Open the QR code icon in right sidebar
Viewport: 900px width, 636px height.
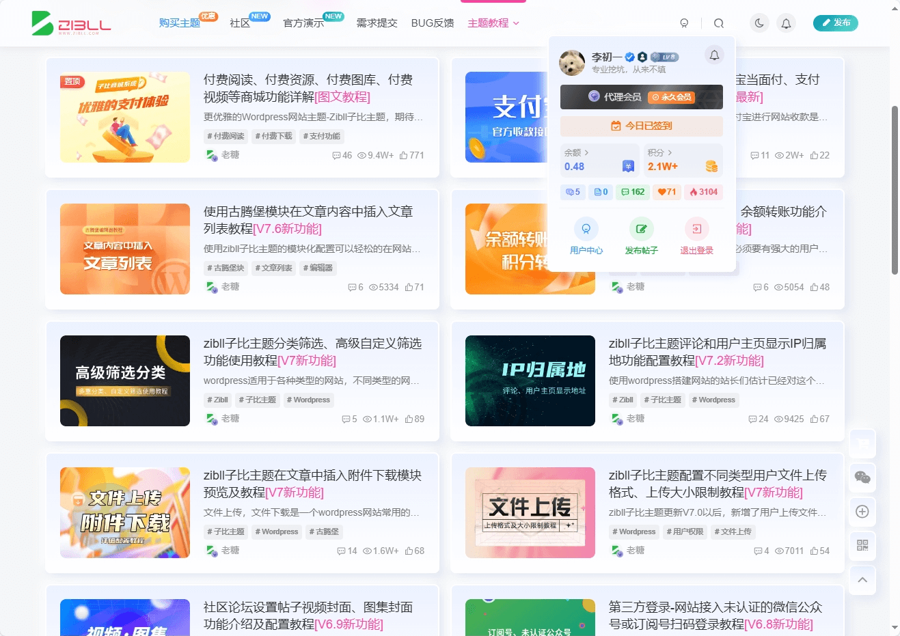point(862,546)
